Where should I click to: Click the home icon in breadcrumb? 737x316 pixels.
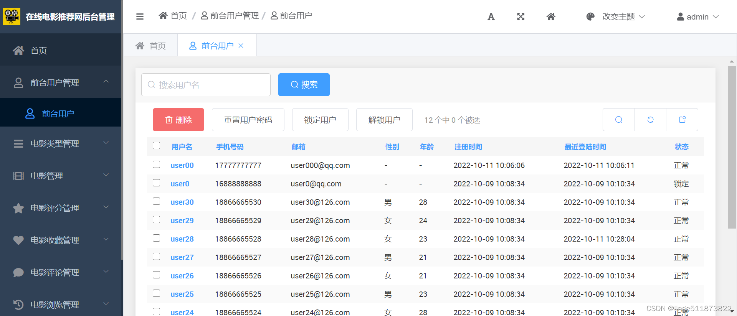coord(163,15)
